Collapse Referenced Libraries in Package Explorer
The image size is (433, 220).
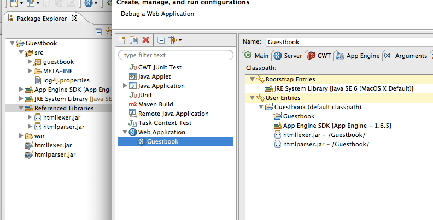pos(21,108)
